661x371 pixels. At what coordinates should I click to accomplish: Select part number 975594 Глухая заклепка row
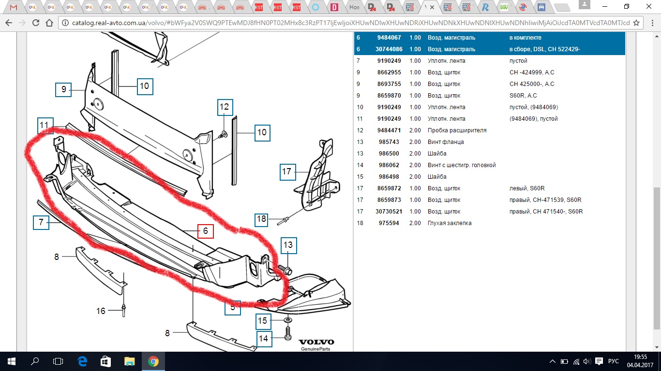[x=490, y=223]
